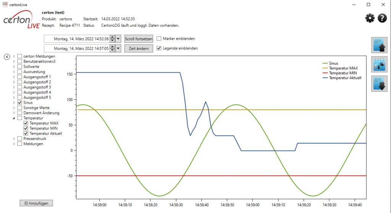Screen dimensions: 391x213
Task: Check the Temperatur parent checkbox
Action: (20, 118)
